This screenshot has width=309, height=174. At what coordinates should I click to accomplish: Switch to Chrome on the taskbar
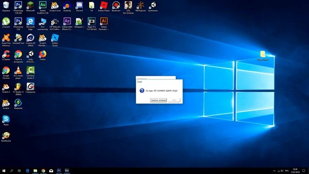point(43,171)
